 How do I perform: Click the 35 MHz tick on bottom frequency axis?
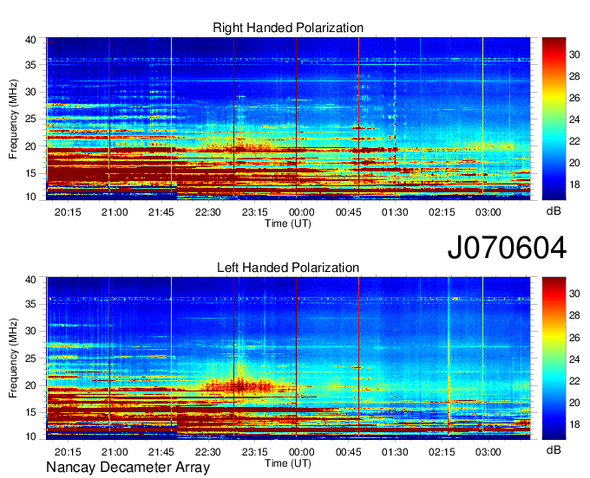pyautogui.click(x=30, y=304)
